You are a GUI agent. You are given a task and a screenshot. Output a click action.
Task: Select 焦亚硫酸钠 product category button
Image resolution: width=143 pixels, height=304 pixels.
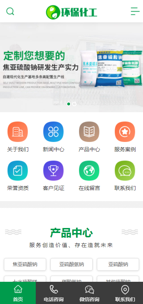[25, 264]
